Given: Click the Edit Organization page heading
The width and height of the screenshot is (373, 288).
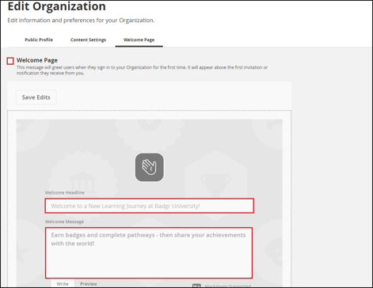Looking at the screenshot, I should click(x=56, y=6).
